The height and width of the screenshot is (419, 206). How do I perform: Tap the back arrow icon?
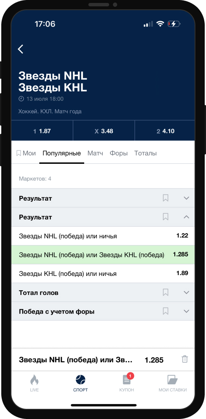[21, 49]
